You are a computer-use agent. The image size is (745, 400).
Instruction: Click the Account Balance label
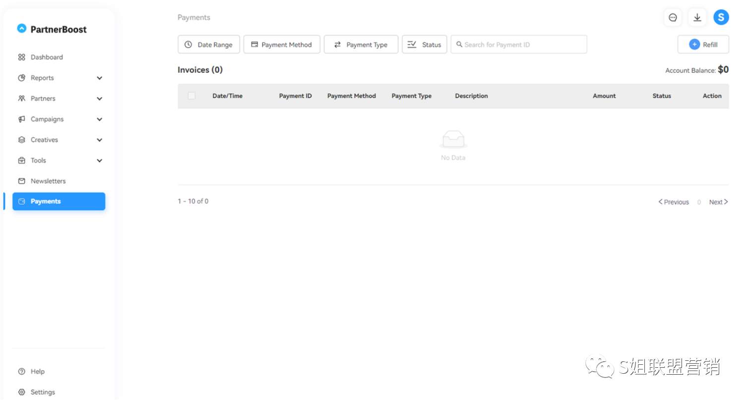coord(690,70)
